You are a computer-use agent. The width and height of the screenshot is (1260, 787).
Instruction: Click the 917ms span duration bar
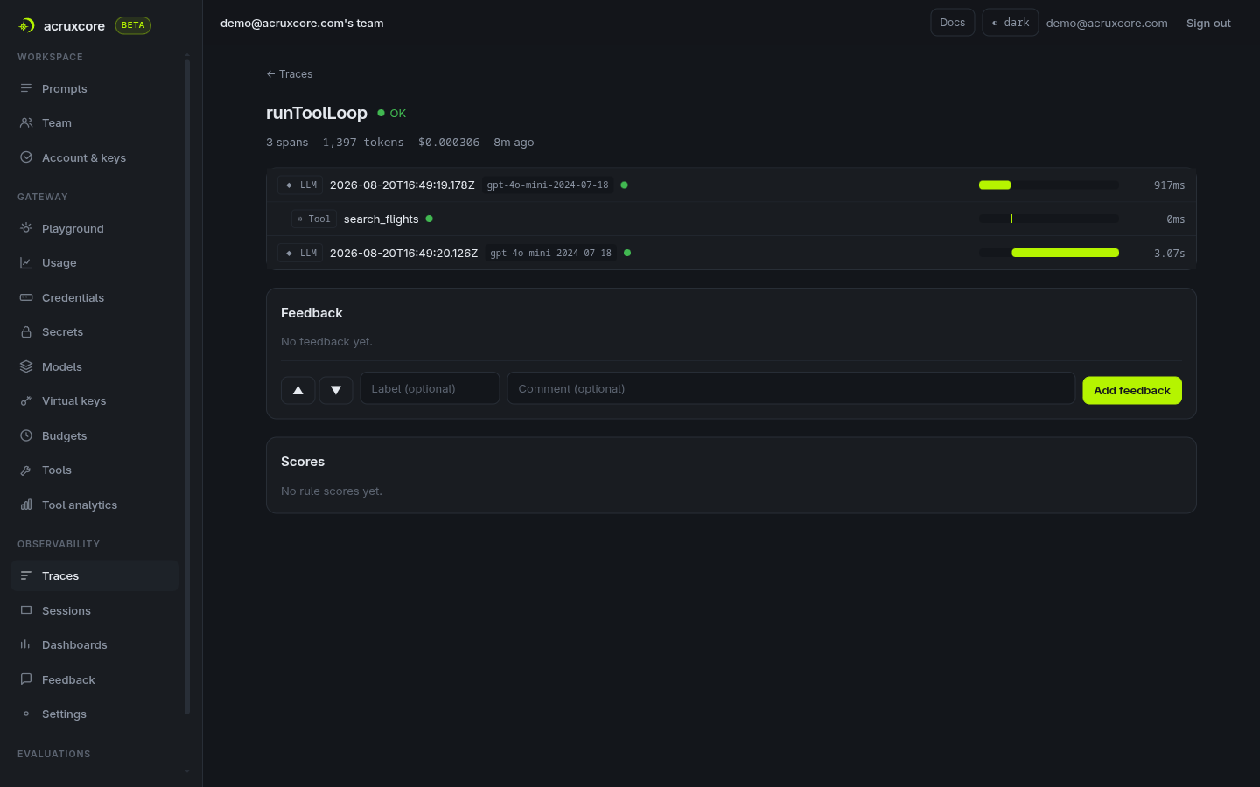coord(995,185)
